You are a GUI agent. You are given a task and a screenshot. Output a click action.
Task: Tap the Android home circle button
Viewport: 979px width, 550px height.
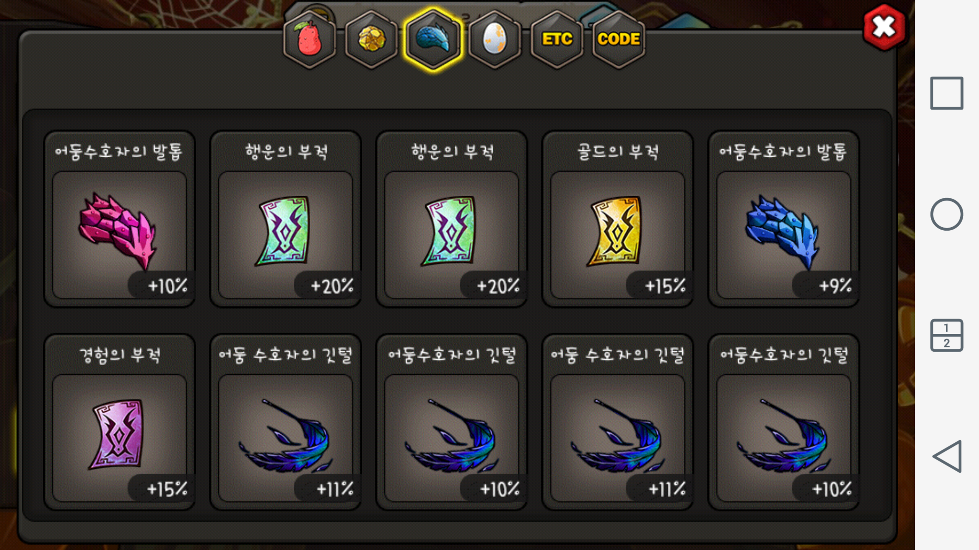[947, 214]
